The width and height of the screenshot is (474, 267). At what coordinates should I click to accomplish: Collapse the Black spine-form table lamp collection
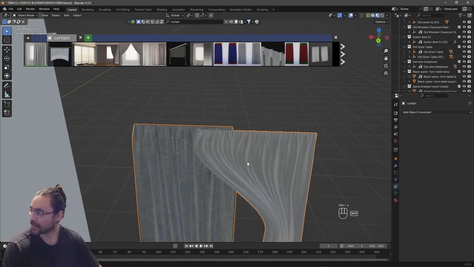[404, 72]
